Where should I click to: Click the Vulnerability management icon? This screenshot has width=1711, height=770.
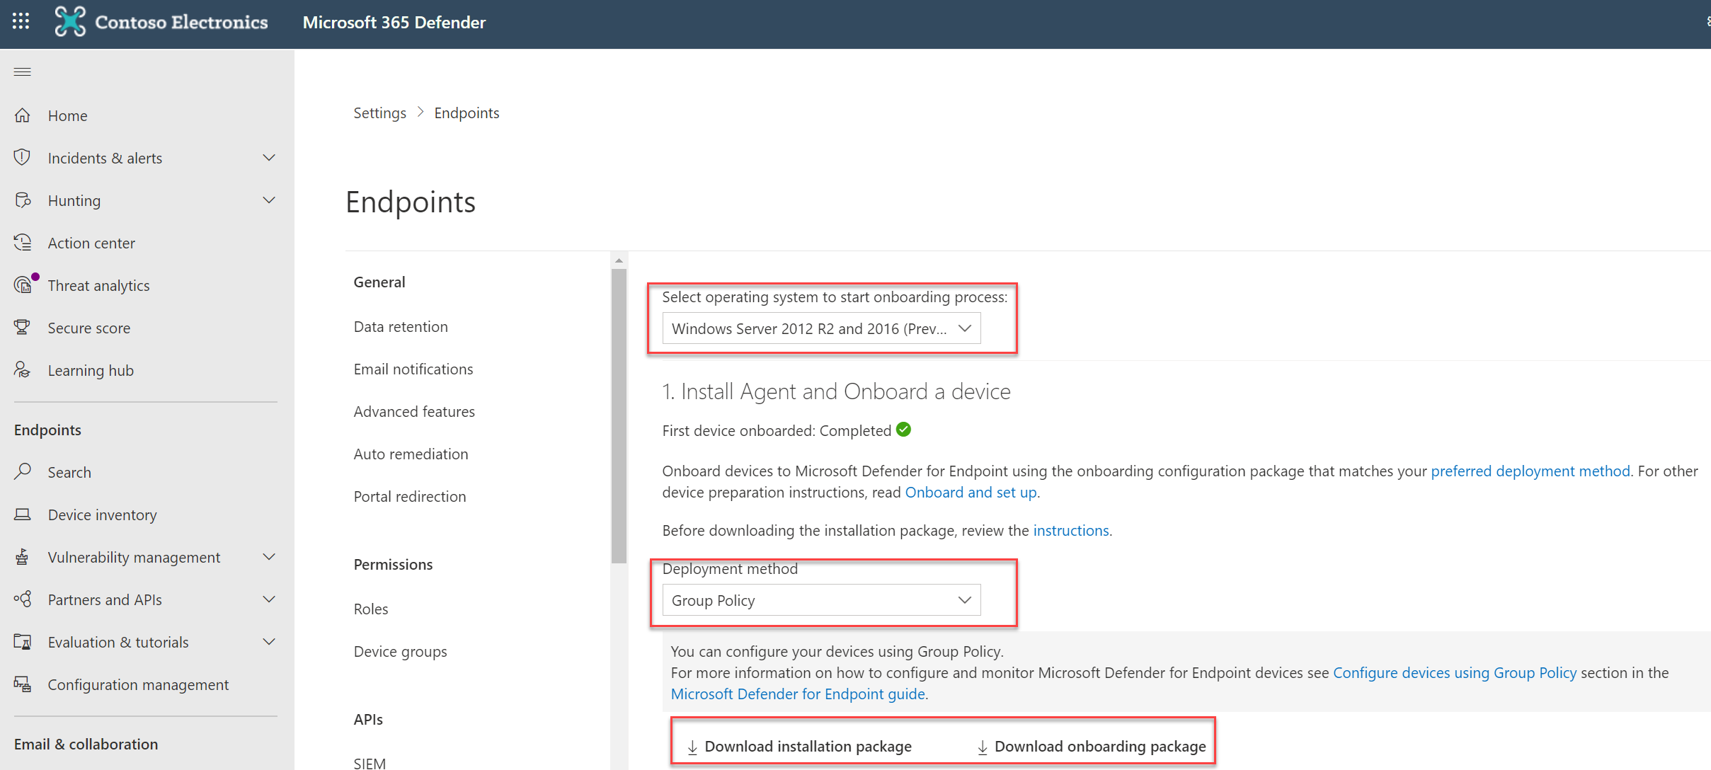coord(23,556)
